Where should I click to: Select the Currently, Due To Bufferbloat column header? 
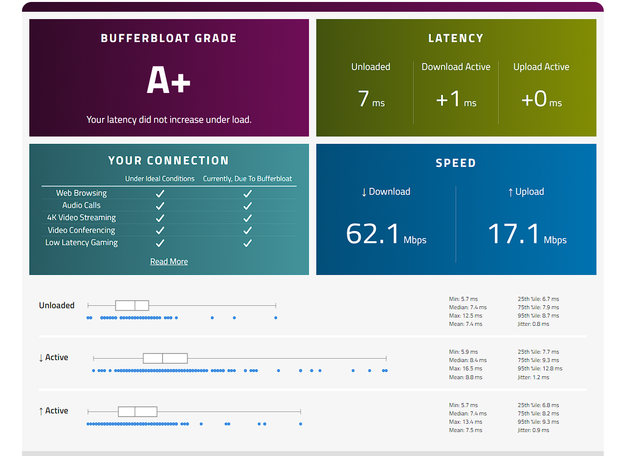[247, 179]
